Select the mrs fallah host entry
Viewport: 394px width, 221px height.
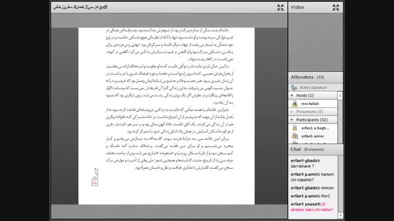313,104
